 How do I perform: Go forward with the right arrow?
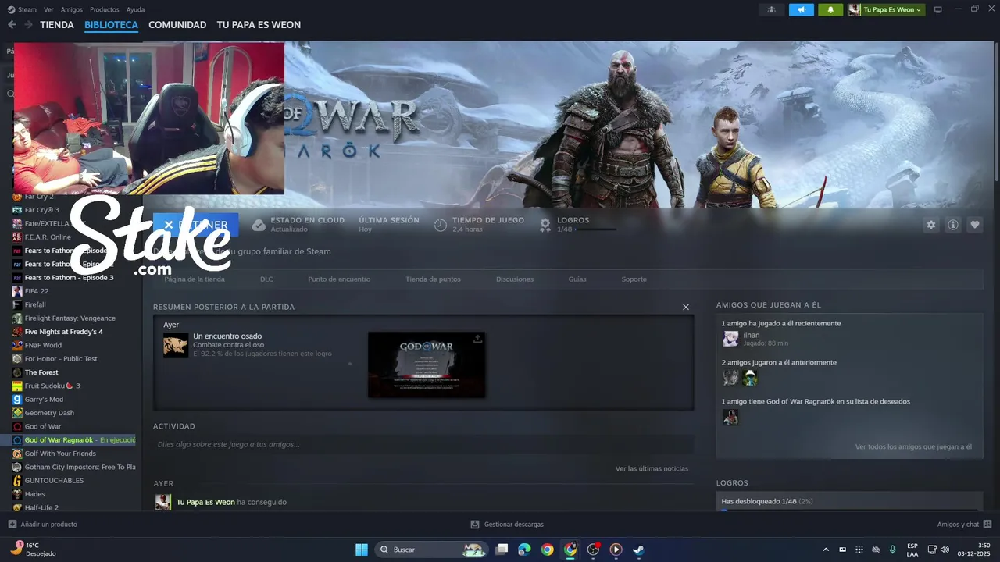point(28,25)
